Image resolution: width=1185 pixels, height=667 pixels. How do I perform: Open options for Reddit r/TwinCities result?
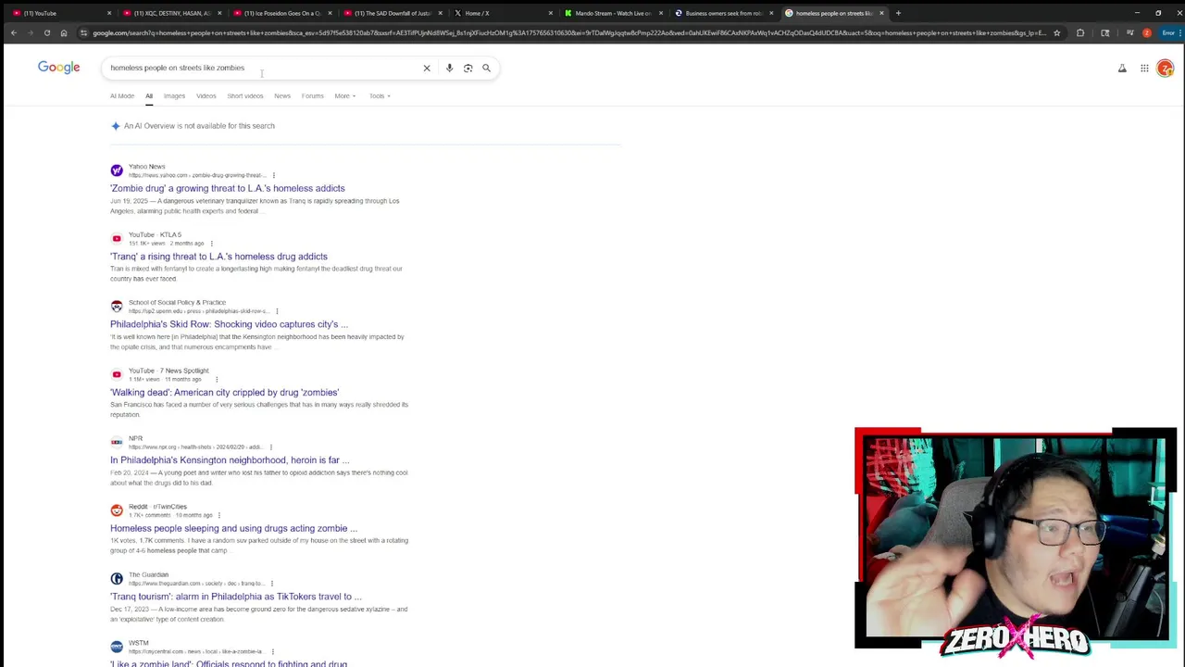coord(220,515)
